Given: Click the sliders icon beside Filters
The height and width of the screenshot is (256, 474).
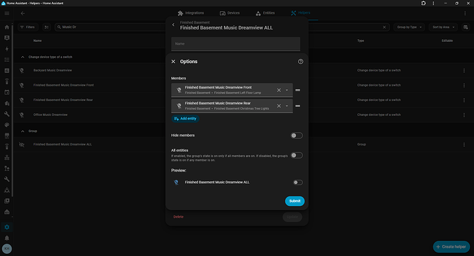Looking at the screenshot, I should pos(47,27).
